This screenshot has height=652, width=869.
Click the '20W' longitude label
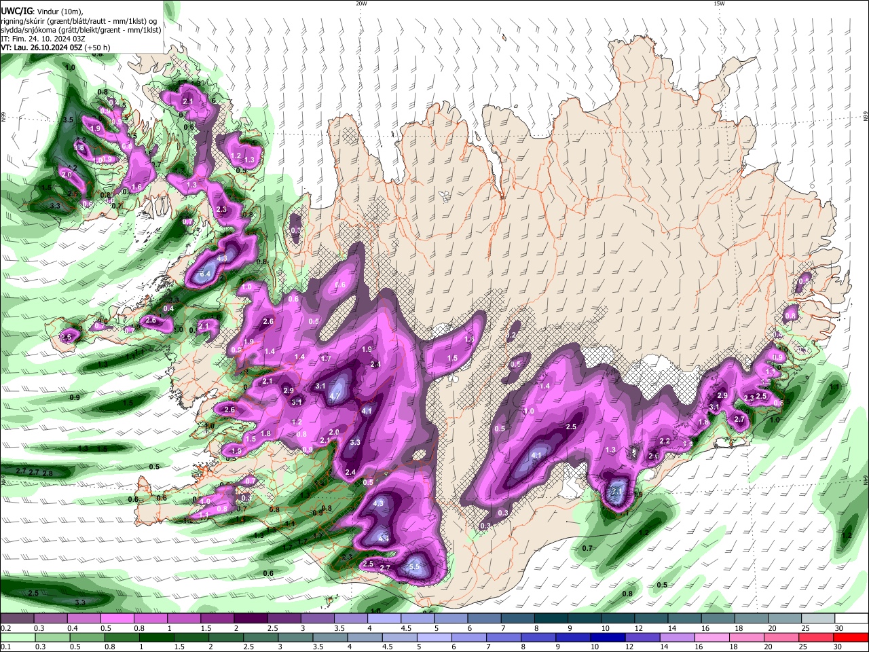361,3
